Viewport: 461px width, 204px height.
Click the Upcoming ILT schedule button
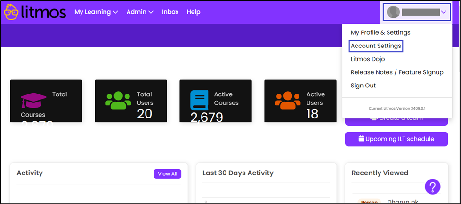396,139
